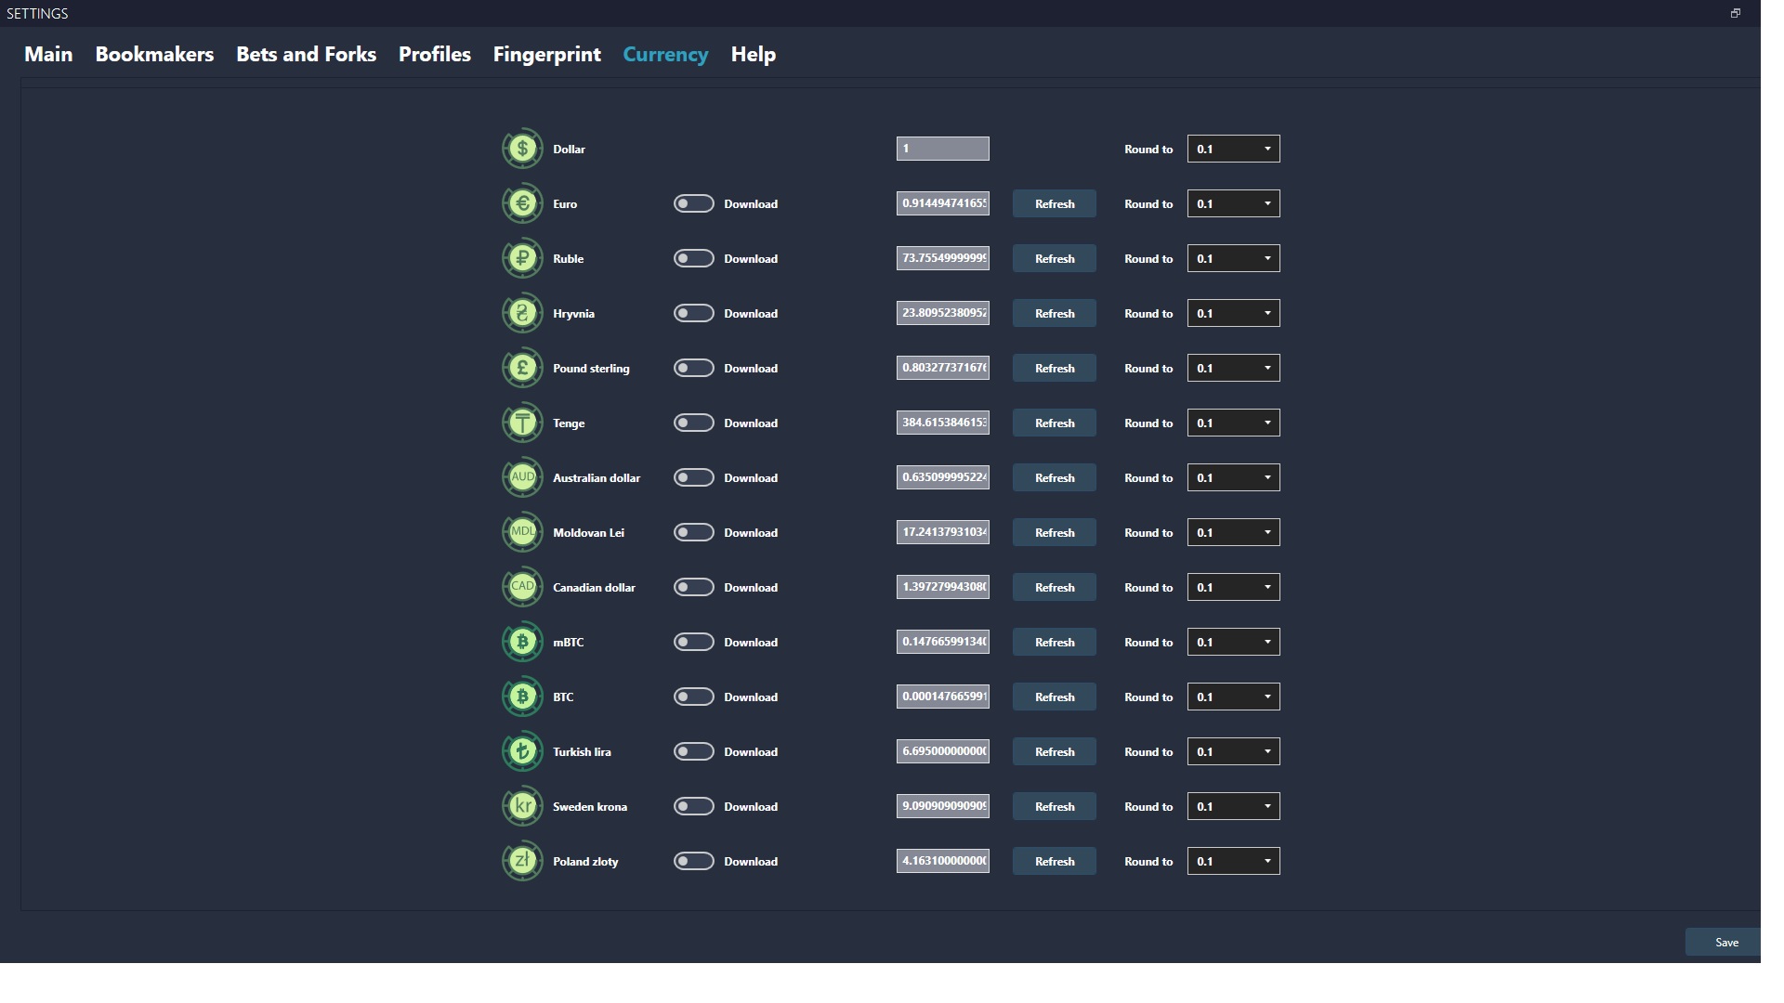Image resolution: width=1784 pixels, height=1003 pixels.
Task: Expand Round to dropdown for mBTC
Action: click(1234, 642)
